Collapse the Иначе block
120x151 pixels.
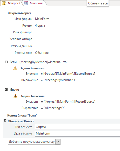tap(6, 89)
